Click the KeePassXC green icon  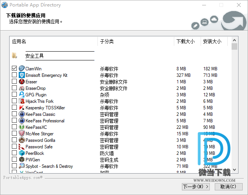[22, 127]
